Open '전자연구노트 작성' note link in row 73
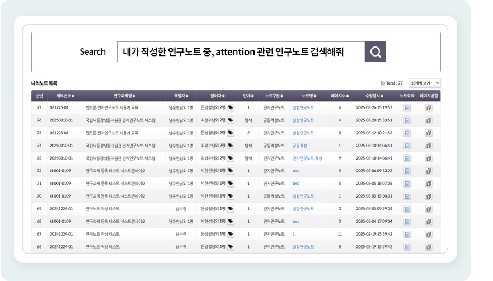The height and width of the screenshot is (281, 493). click(x=307, y=158)
